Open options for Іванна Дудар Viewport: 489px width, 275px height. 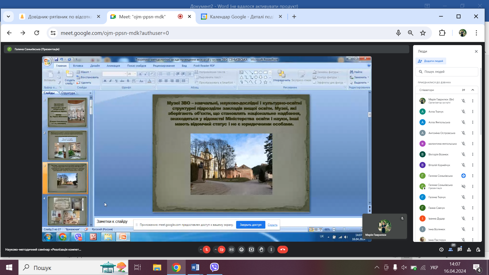473,218
